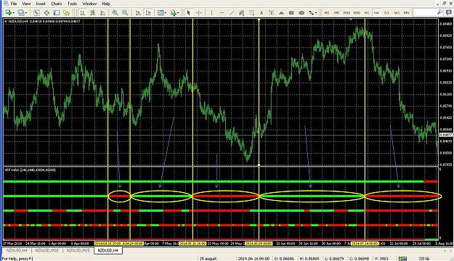Select the vertical line drawing tool
The height and width of the screenshot is (261, 454).
coord(211,13)
